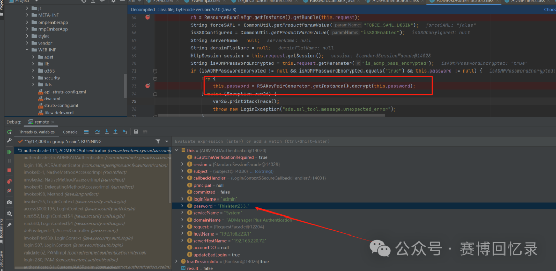Viewport: 556px width, 271px height.
Task: Select frame validate:62, PAMImpl
Action: [x=92, y=252]
